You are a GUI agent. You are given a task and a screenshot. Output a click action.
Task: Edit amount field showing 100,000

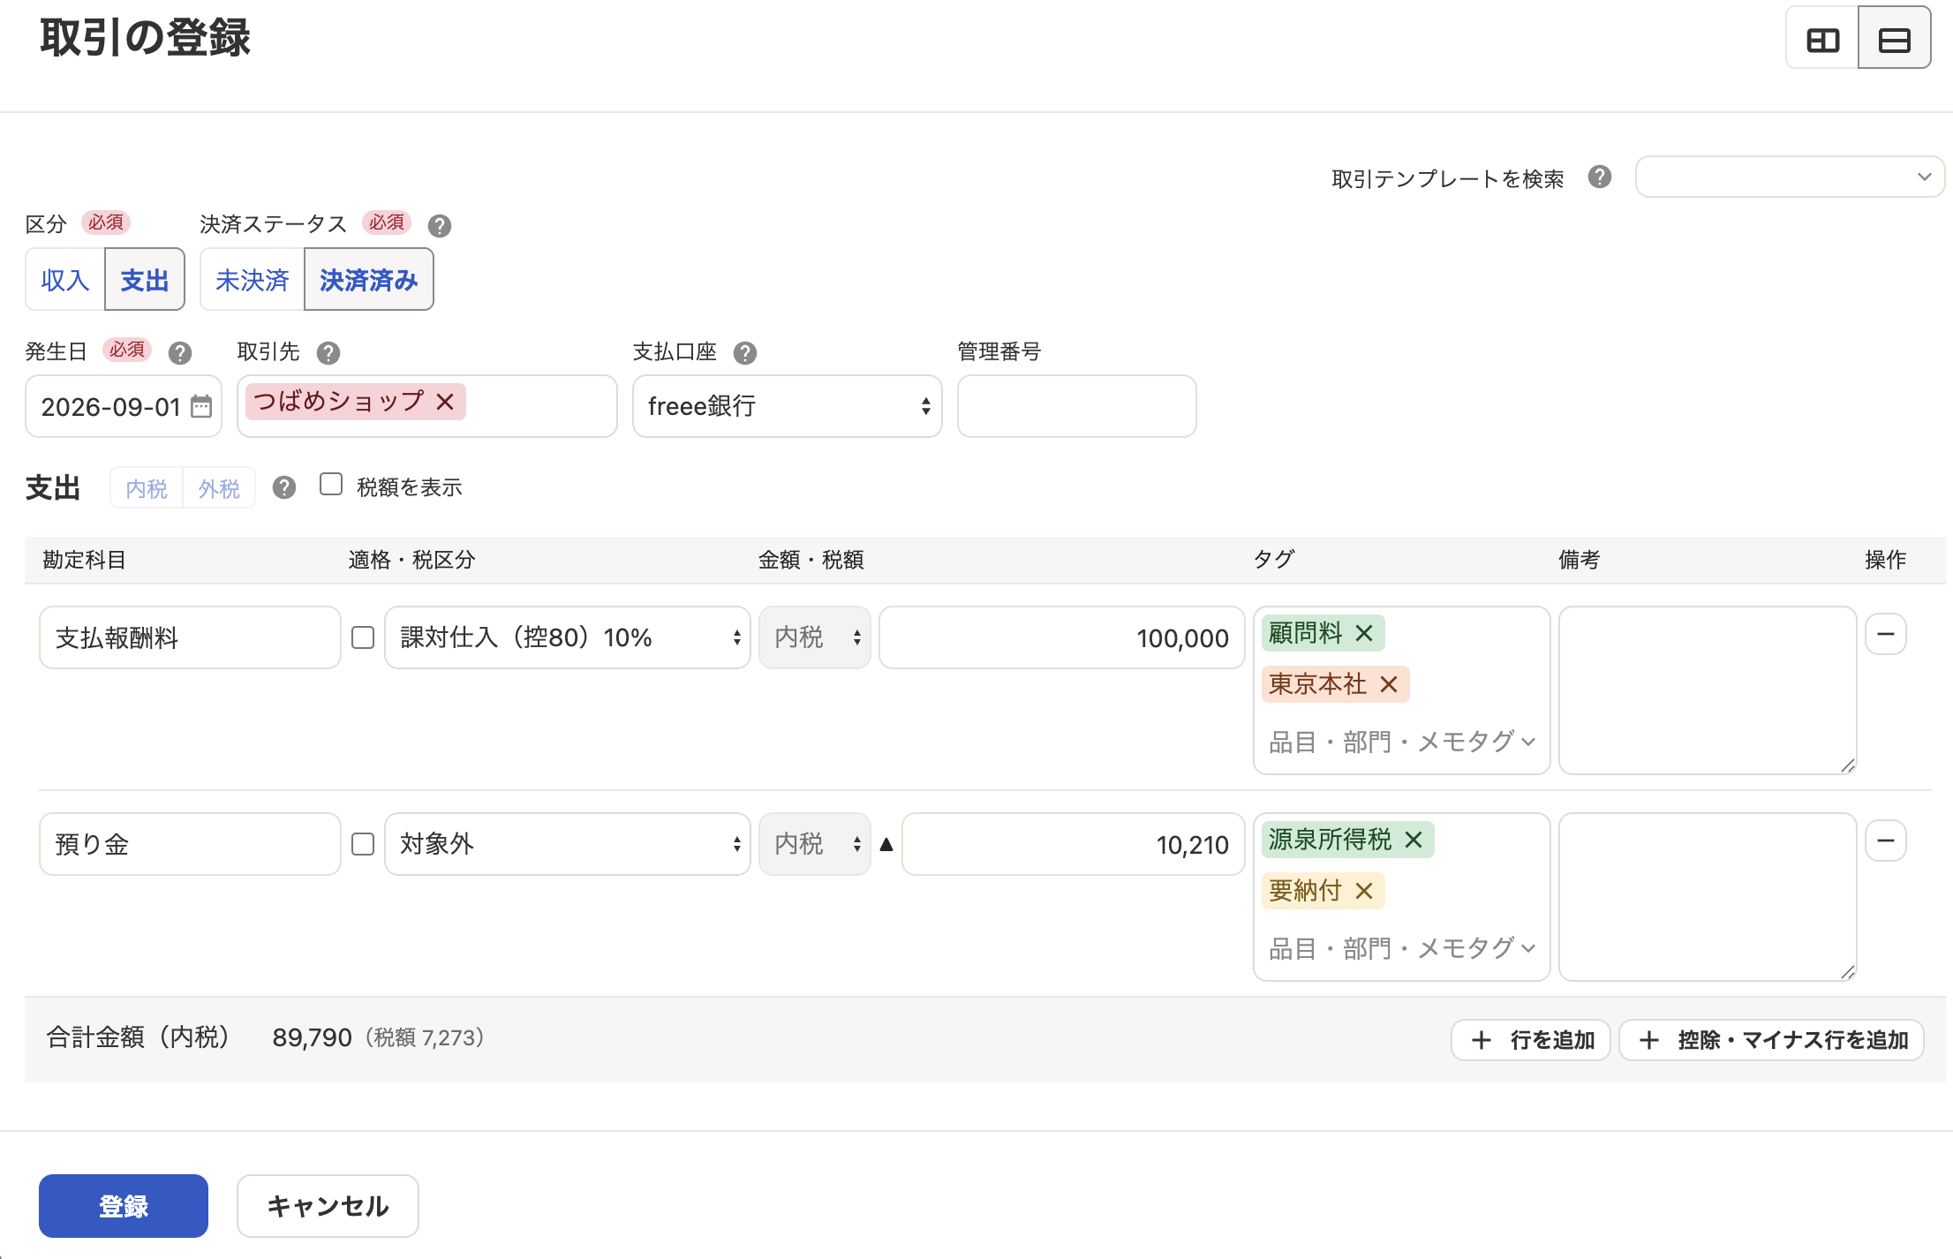point(1062,637)
